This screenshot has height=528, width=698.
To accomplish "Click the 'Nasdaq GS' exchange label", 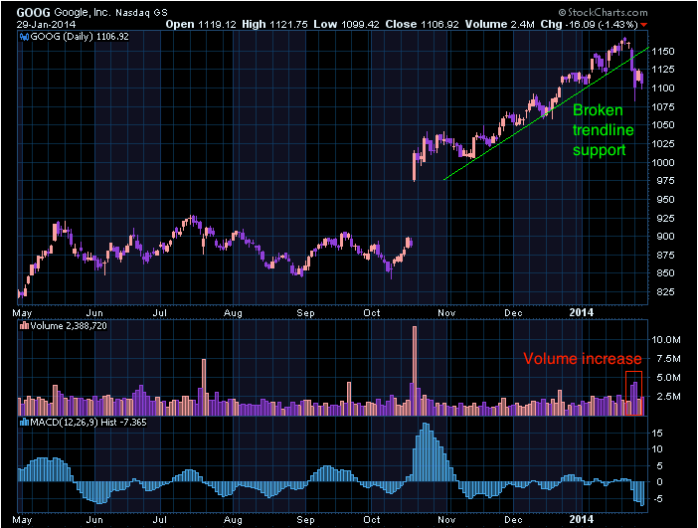I will pos(141,13).
